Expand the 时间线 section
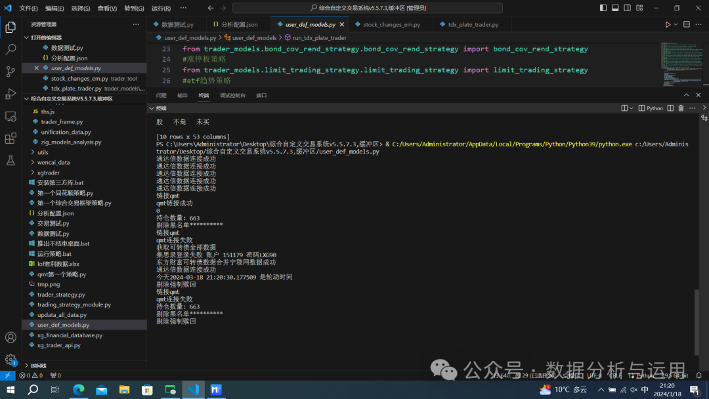 84,366
